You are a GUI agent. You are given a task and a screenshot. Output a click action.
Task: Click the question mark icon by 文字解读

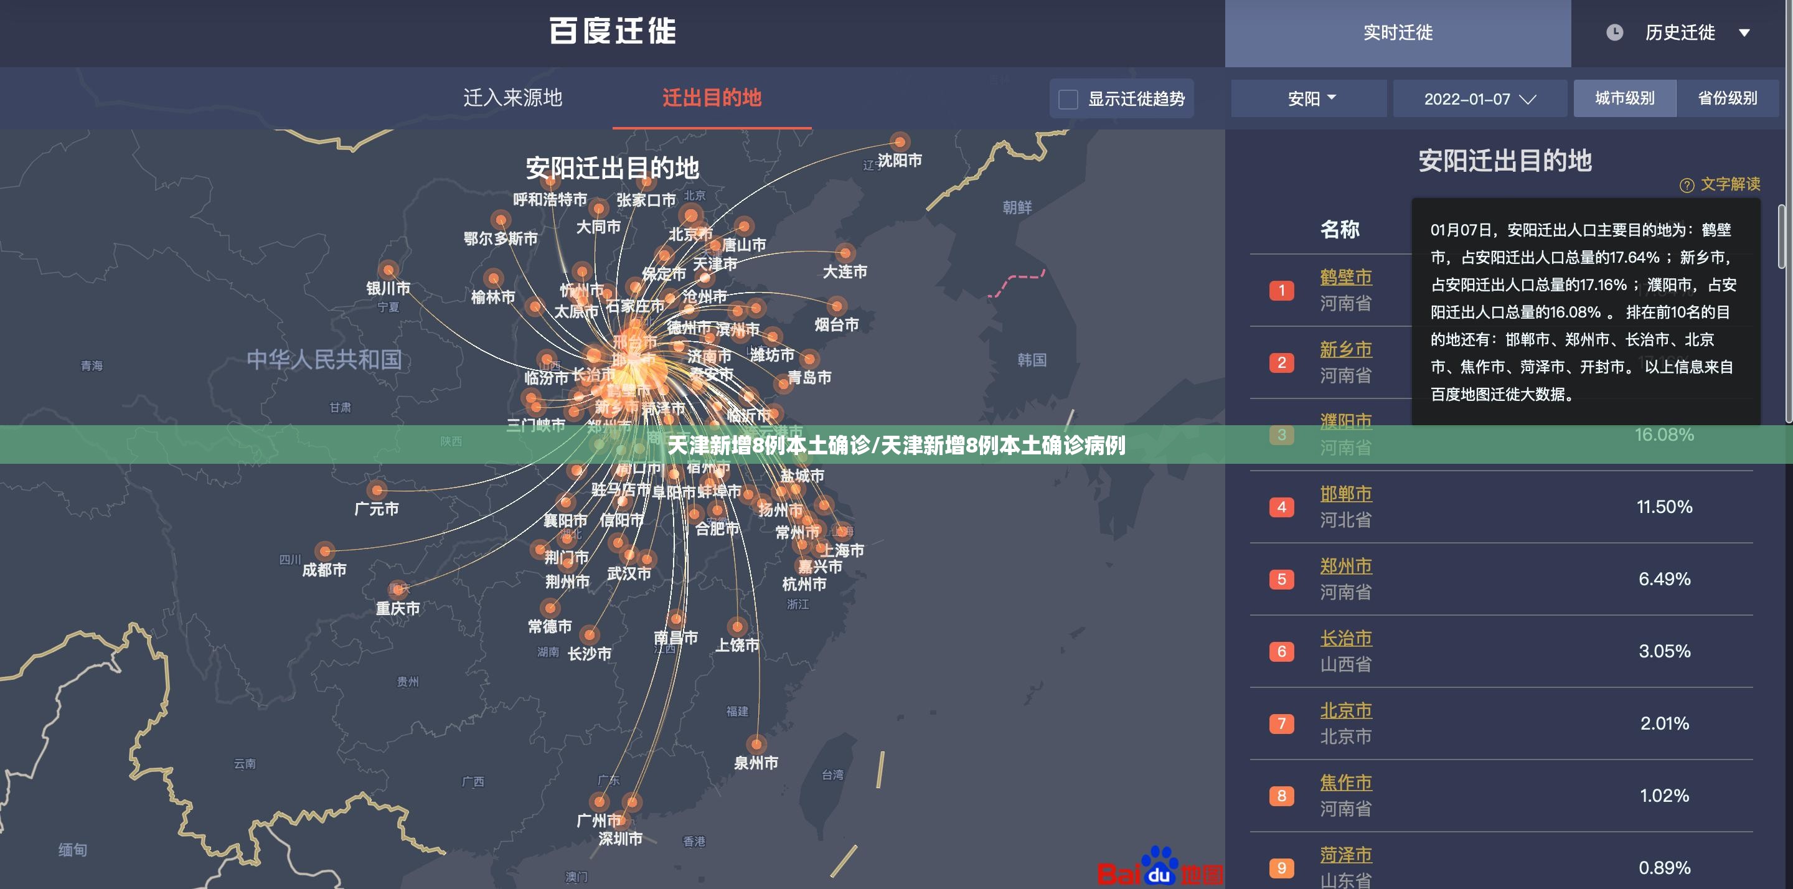(1687, 185)
